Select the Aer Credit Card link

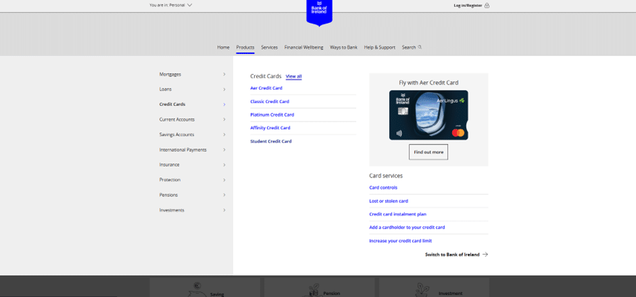(266, 88)
